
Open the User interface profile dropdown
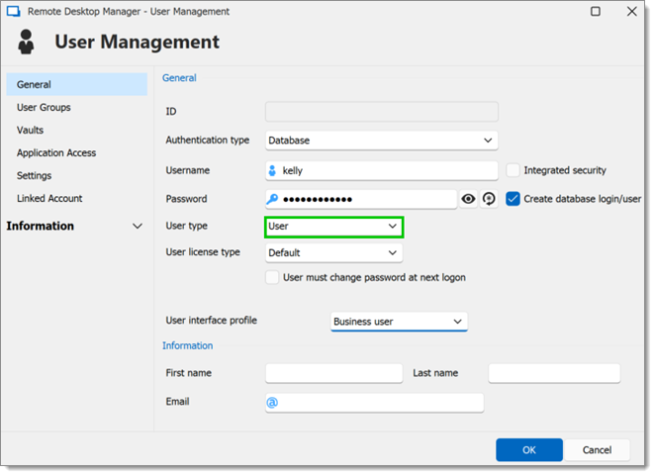click(399, 322)
